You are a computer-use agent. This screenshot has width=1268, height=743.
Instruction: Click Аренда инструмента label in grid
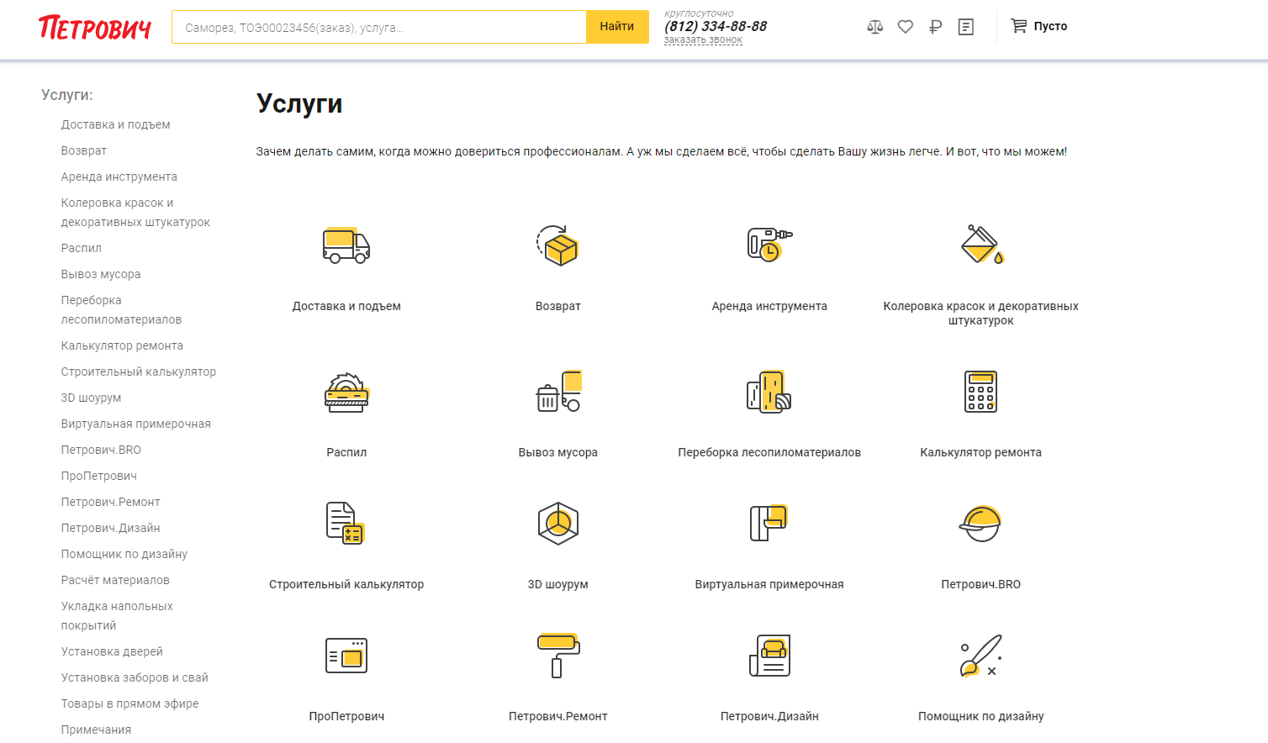coord(769,306)
